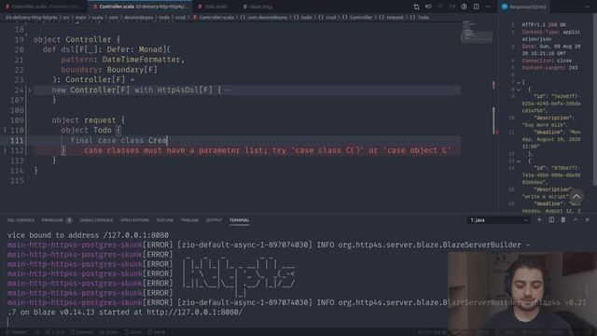Click 'DateTimeFormatter' on line 21

pos(141,60)
